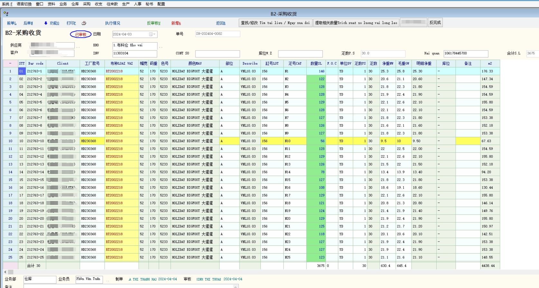Click 新增 to add a new receipt
This screenshot has height=288, width=539.
pyautogui.click(x=176, y=23)
